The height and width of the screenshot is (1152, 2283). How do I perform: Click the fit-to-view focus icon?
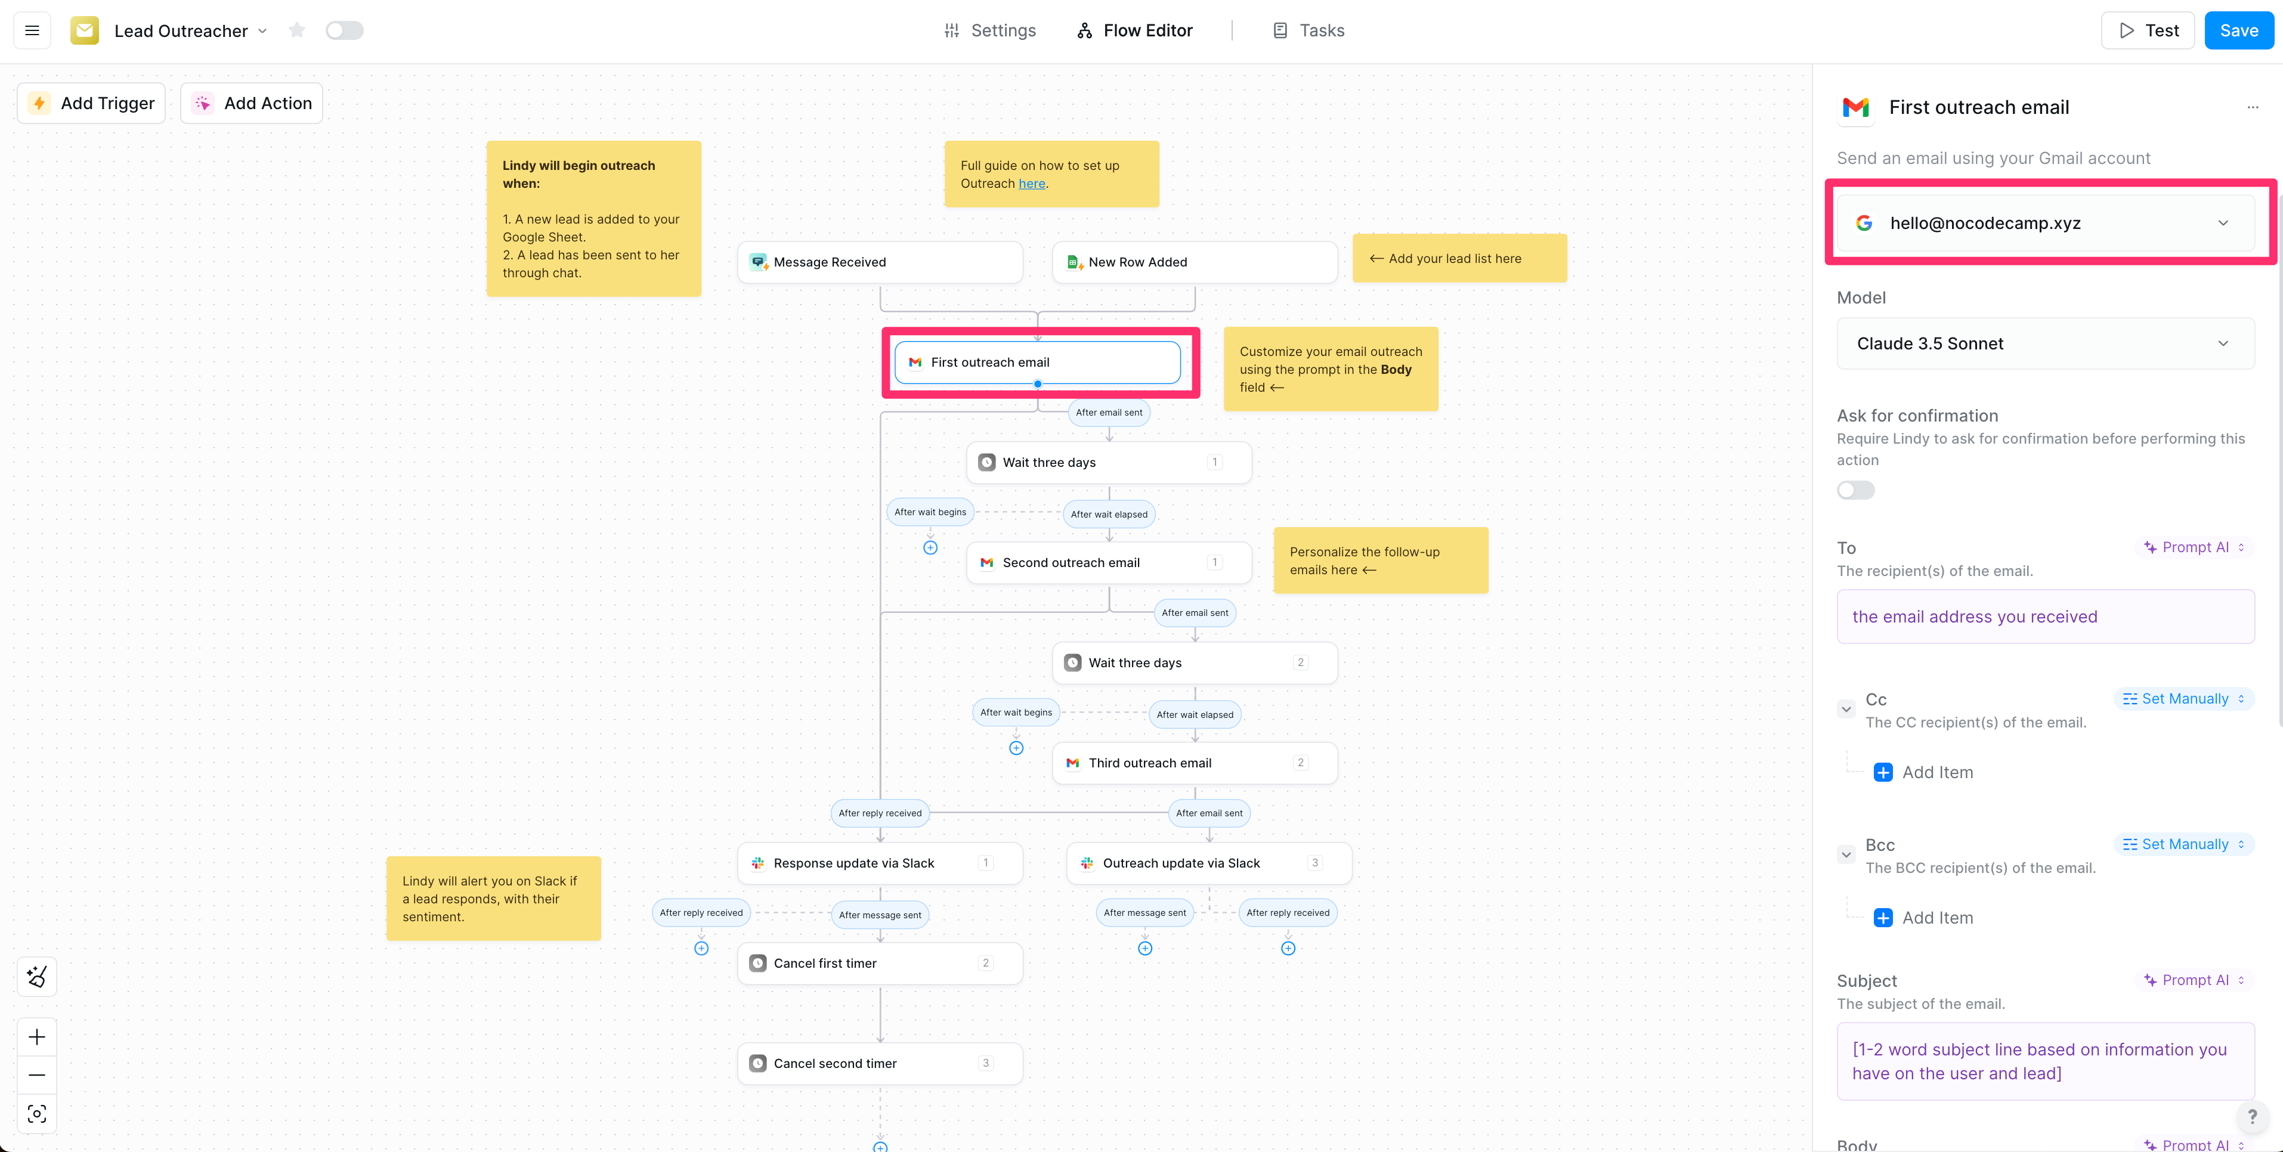pos(37,1114)
